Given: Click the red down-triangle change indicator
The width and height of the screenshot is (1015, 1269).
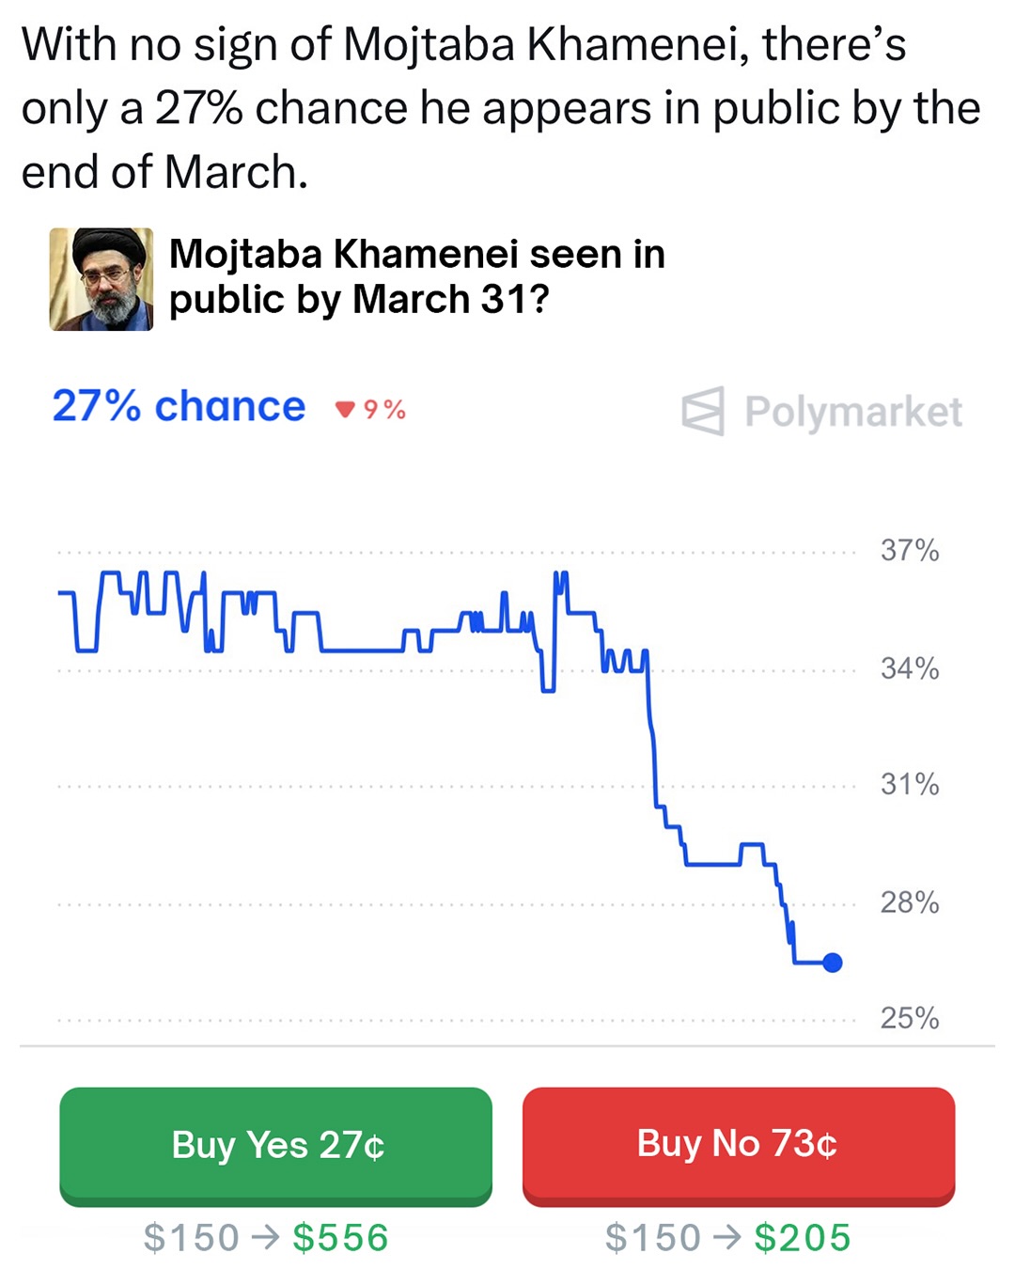Looking at the screenshot, I should coord(345,409).
